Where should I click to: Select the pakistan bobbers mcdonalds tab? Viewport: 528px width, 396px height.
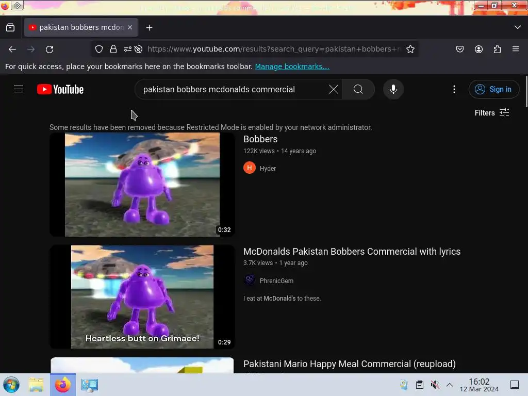coord(81,27)
